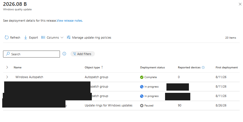Close the 2026.08 B details pane
The image size is (243, 122).
[240, 4]
